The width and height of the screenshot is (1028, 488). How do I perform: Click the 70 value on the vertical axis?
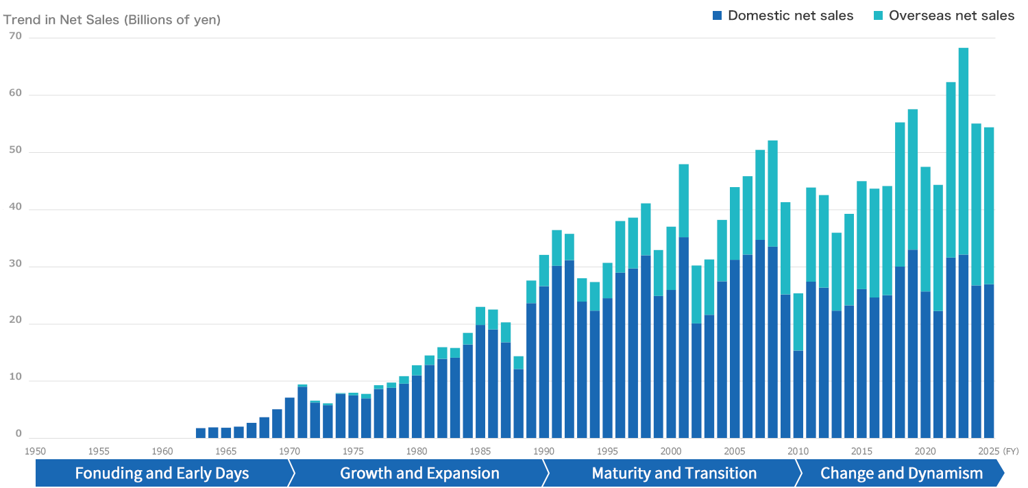[15, 37]
